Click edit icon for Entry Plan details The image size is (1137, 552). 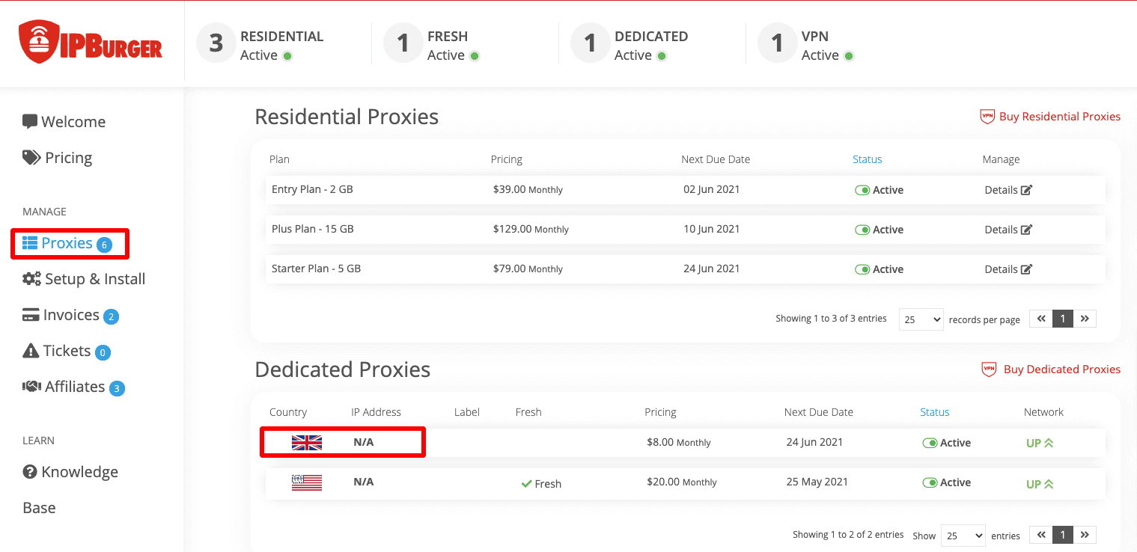point(1026,190)
